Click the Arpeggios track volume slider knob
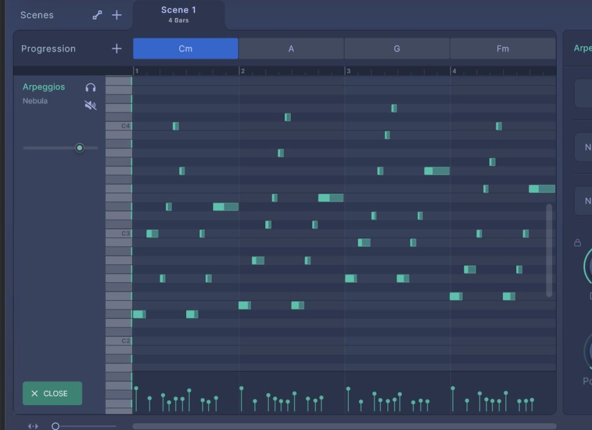 tap(80, 148)
